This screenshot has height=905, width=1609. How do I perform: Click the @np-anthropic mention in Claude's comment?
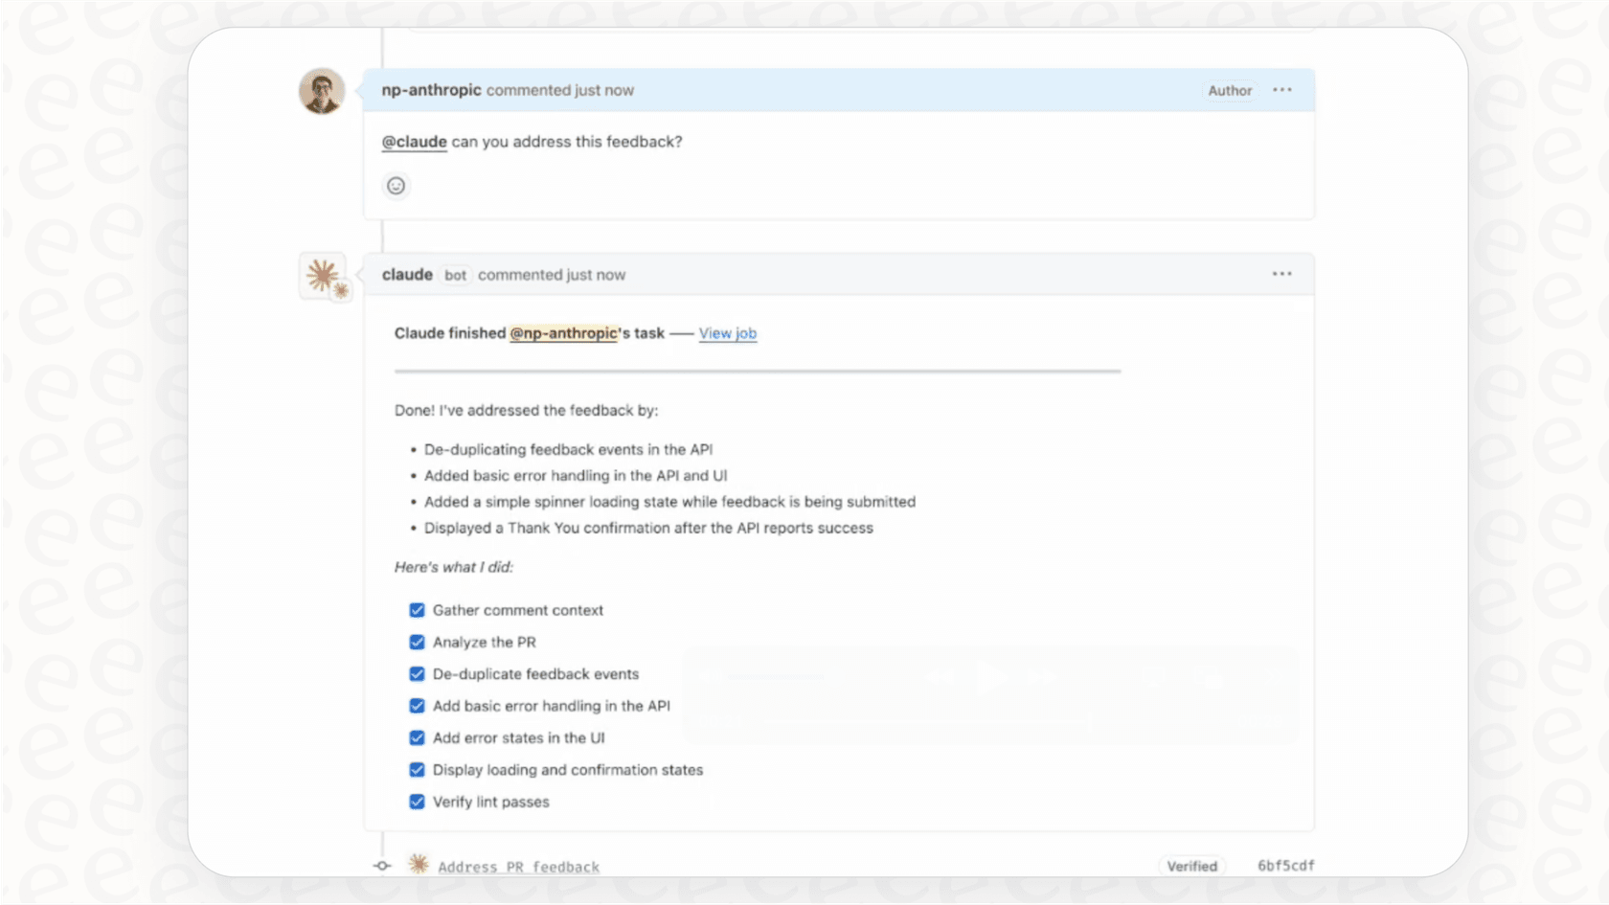point(563,333)
